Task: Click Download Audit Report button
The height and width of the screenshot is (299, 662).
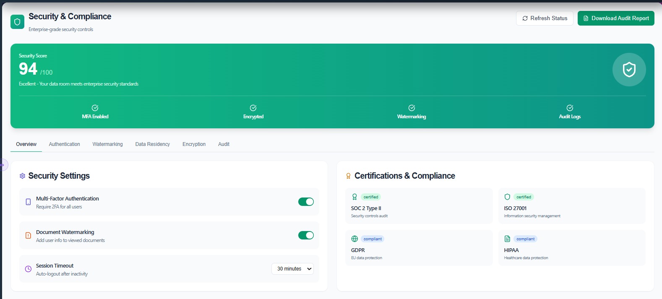Action: point(615,18)
